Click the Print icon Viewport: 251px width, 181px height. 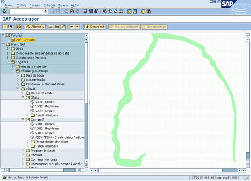(85, 11)
